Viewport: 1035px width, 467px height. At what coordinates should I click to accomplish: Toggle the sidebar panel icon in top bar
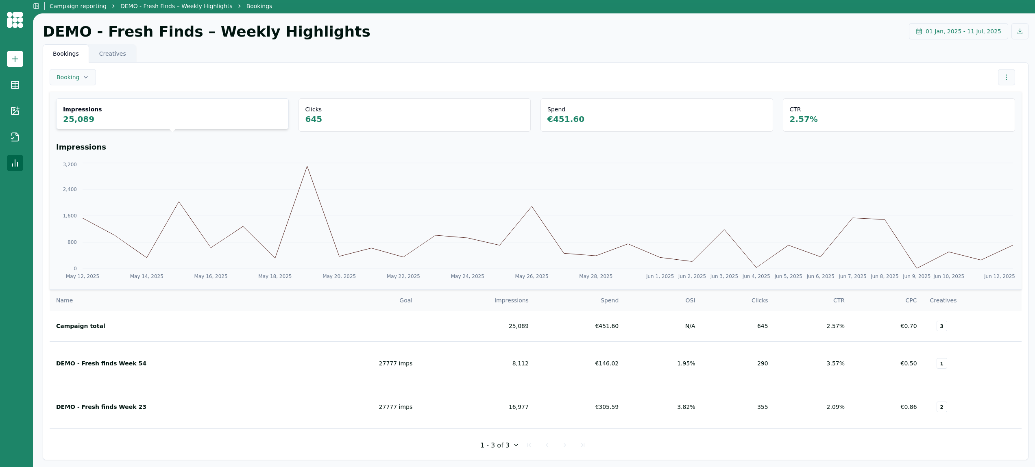point(36,6)
